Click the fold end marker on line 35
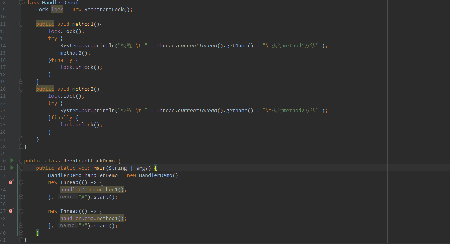This screenshot has height=244, width=450. [21, 197]
